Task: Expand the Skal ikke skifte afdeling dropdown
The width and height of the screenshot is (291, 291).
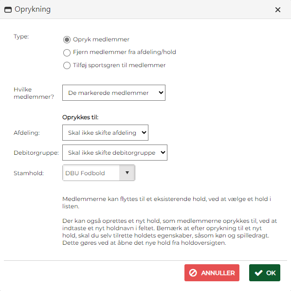Action: [105, 132]
